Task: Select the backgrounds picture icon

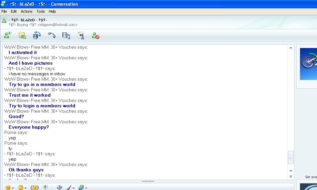Action: 81,188
